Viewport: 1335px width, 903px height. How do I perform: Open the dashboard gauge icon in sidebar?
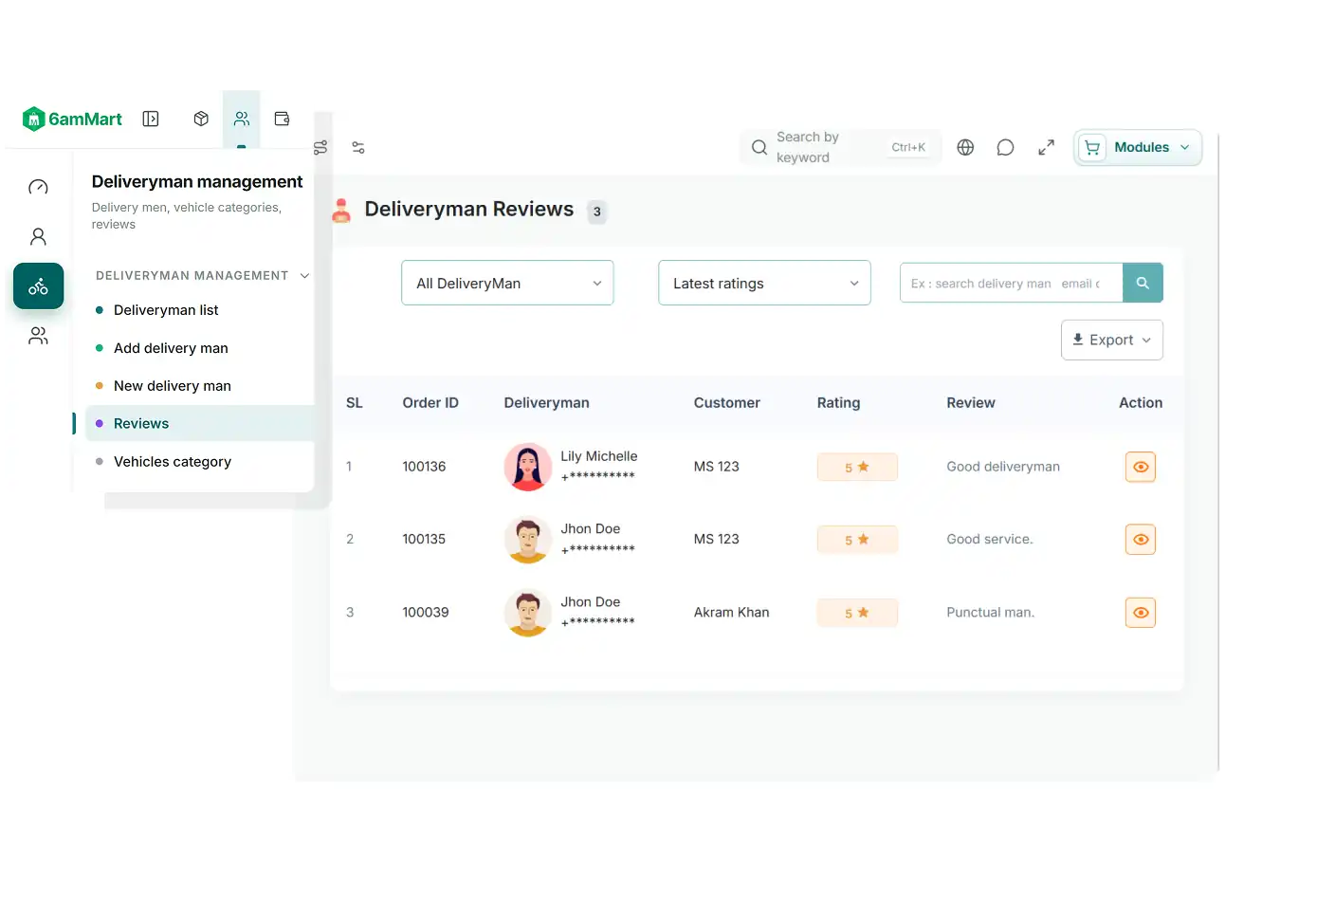(38, 187)
